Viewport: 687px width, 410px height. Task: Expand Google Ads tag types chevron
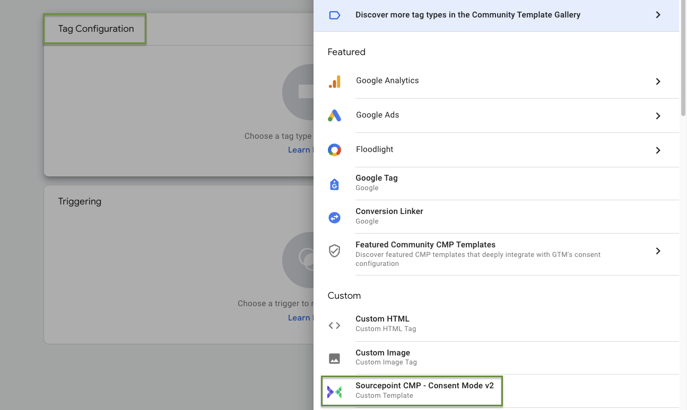[658, 115]
